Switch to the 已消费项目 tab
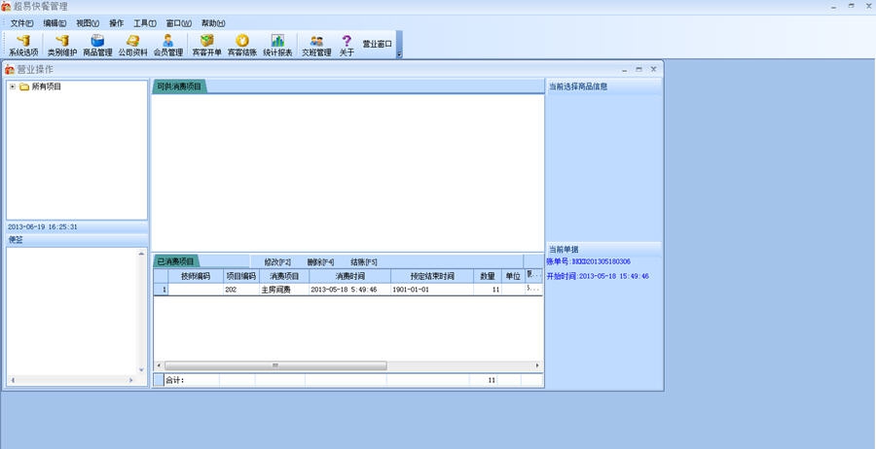The width and height of the screenshot is (876, 449). pos(177,261)
